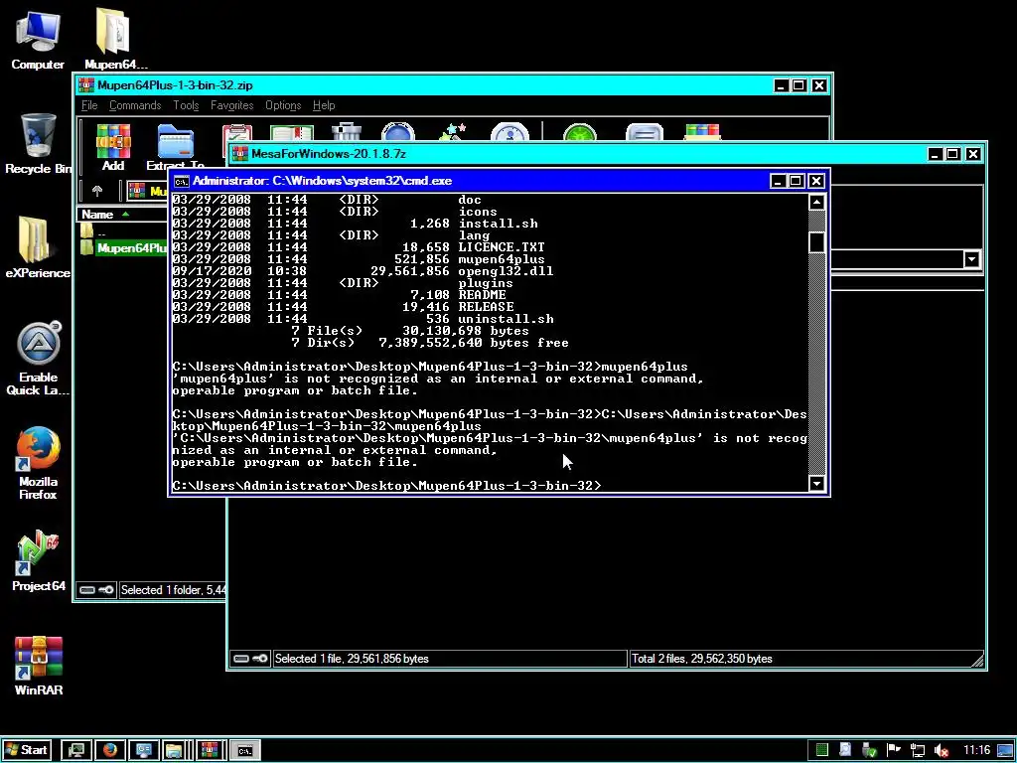
Task: Click the Delete trash can toolbar icon
Action: [x=347, y=132]
